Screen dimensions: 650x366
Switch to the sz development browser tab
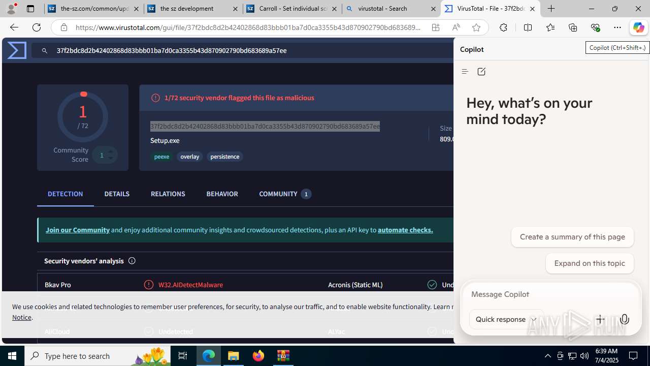pyautogui.click(x=193, y=9)
